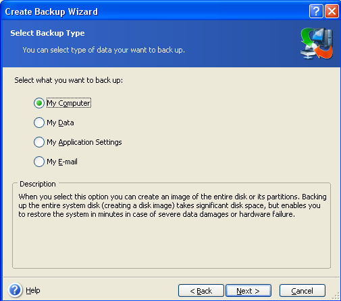Click the Create Backup Wizard title bar
This screenshot has width=341, height=301.
tap(155, 11)
